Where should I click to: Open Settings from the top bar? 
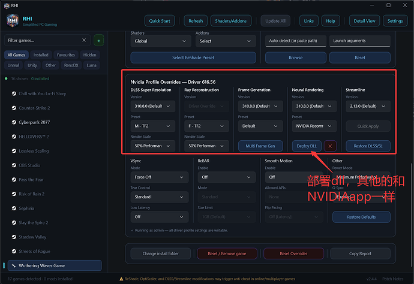(395, 21)
